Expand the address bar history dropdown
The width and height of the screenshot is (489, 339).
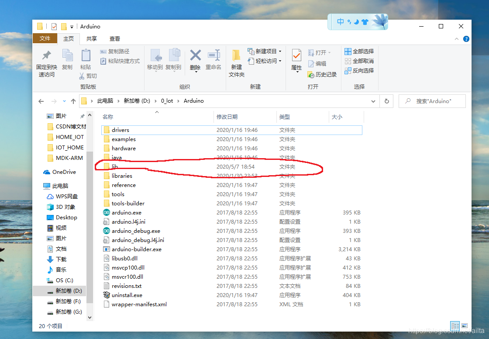tap(373, 101)
